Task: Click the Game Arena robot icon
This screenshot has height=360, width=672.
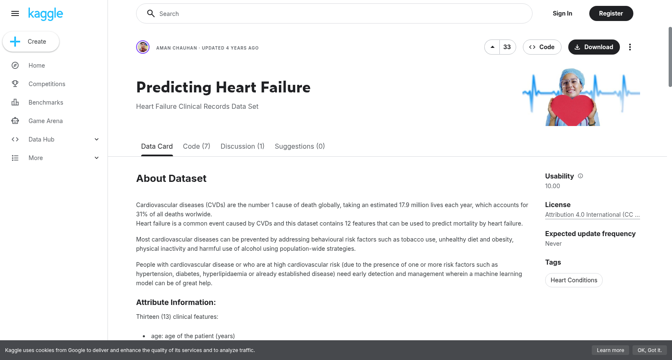Action: (x=15, y=121)
